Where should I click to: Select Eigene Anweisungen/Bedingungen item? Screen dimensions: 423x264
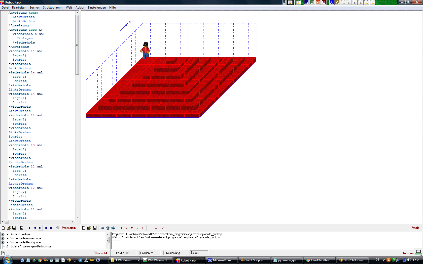pyautogui.click(x=32, y=246)
